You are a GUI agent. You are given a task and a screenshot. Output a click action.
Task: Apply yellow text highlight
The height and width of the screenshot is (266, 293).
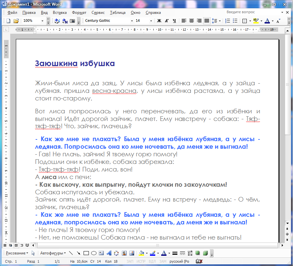pyautogui.click(x=256, y=21)
